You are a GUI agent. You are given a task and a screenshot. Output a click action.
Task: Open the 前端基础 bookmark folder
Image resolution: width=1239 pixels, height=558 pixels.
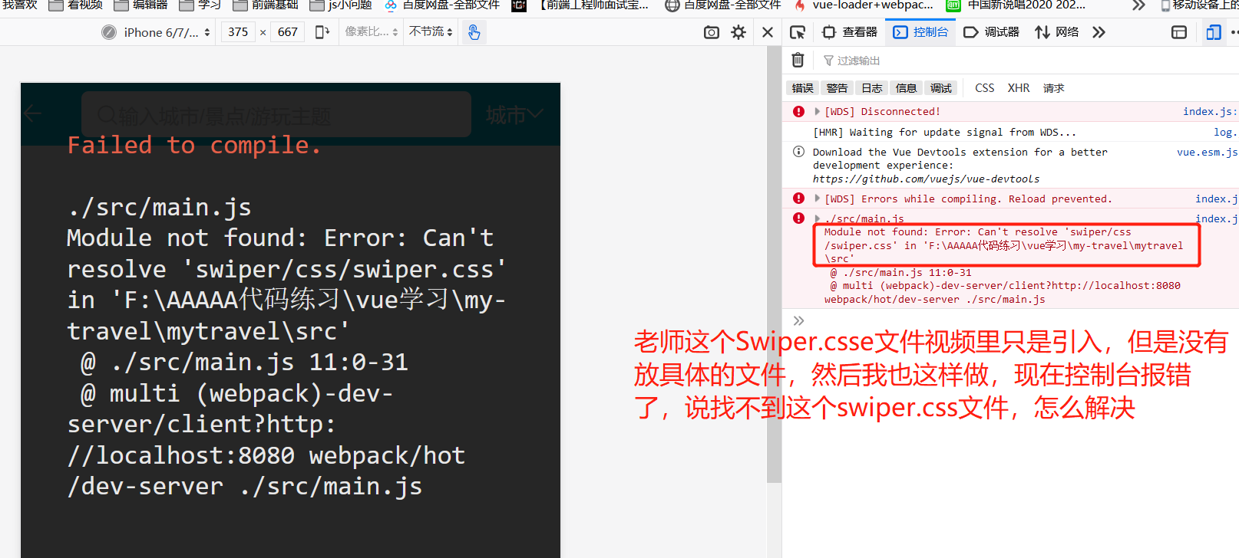(266, 5)
